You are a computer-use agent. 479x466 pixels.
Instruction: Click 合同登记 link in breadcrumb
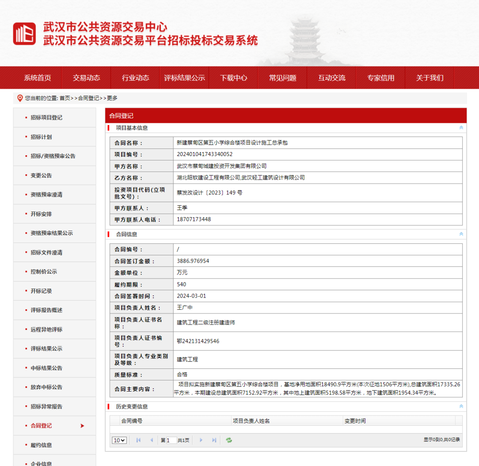pos(88,98)
